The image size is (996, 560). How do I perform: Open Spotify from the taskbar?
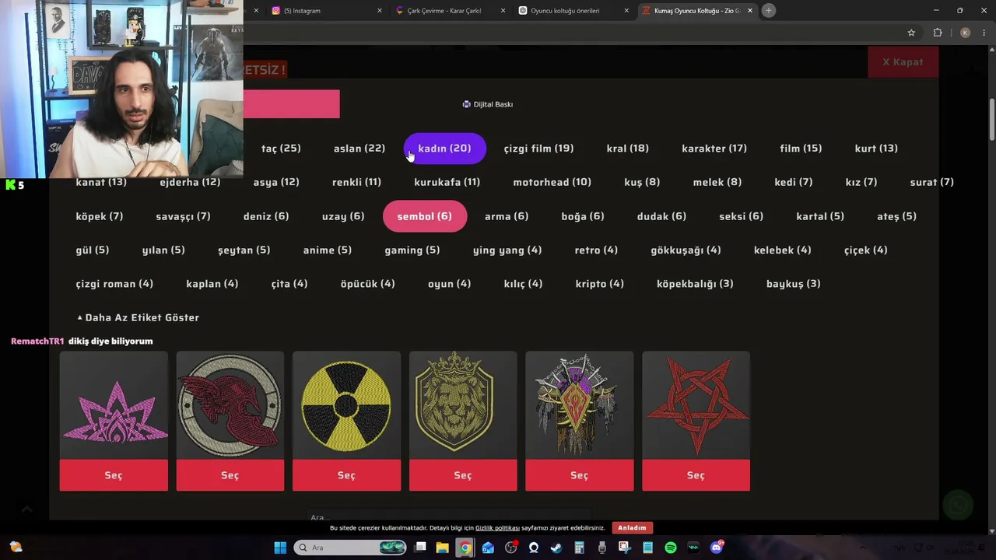tap(671, 548)
